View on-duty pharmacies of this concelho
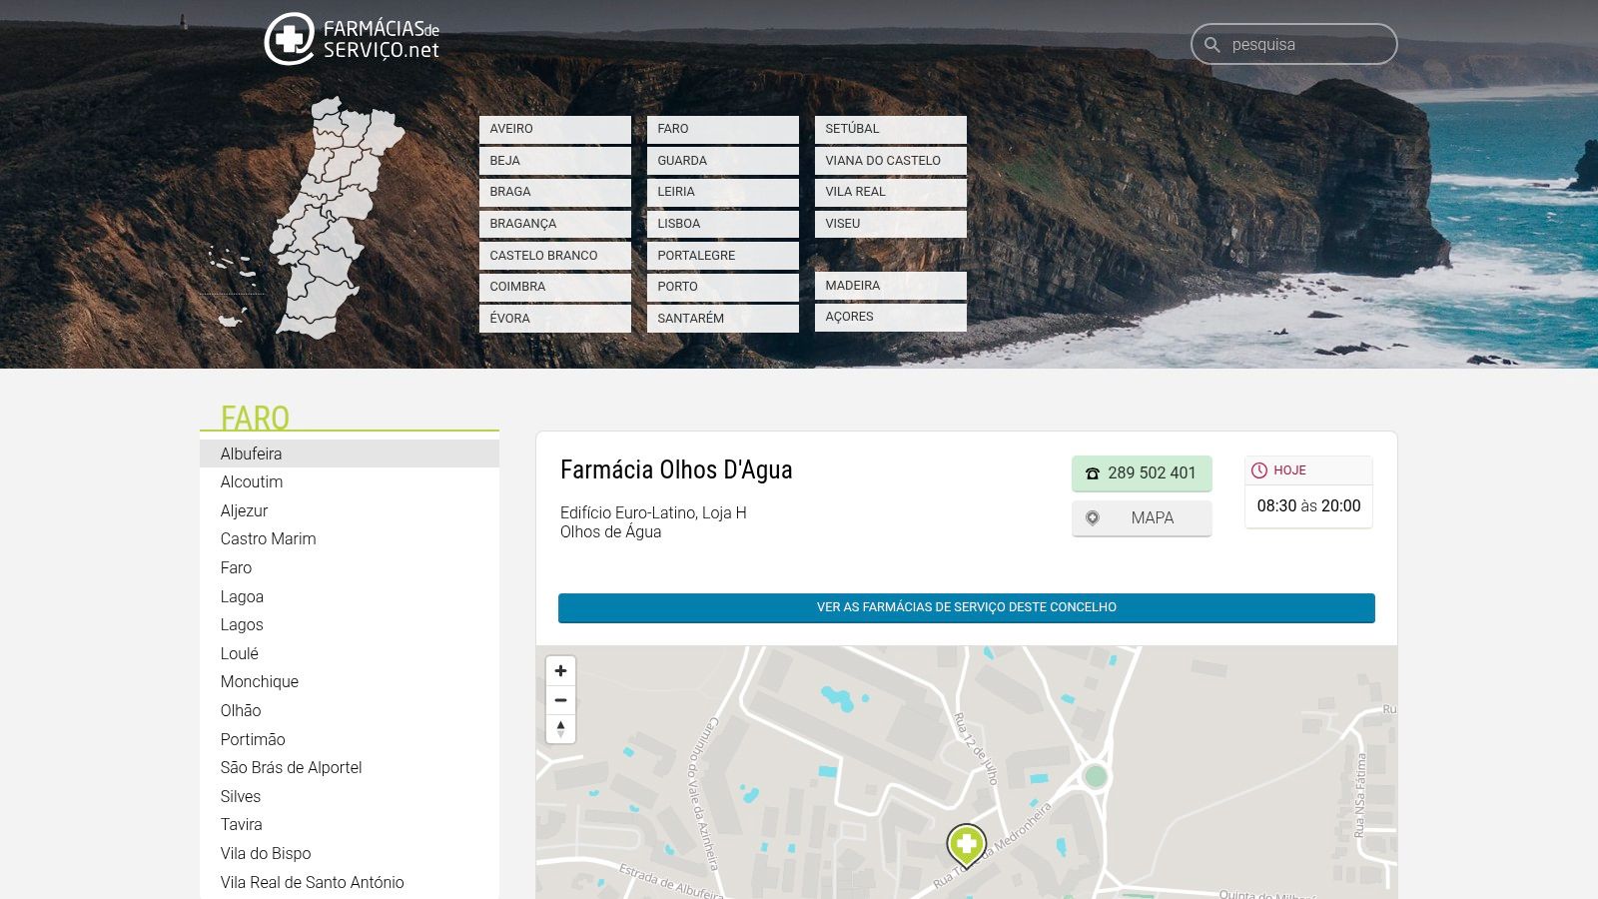Screen dimensions: 1598x899 click(966, 607)
